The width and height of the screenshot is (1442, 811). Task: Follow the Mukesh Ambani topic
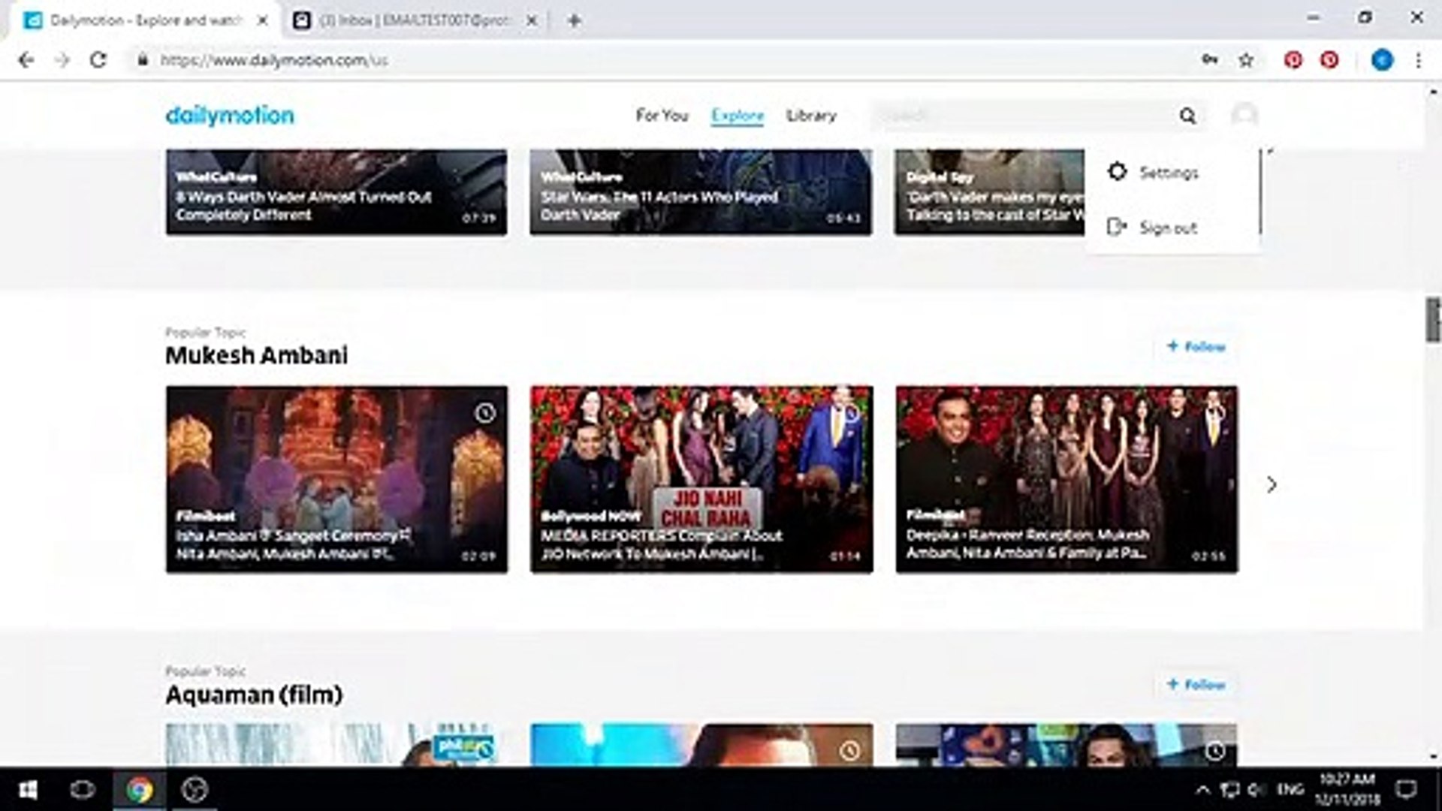1196,346
